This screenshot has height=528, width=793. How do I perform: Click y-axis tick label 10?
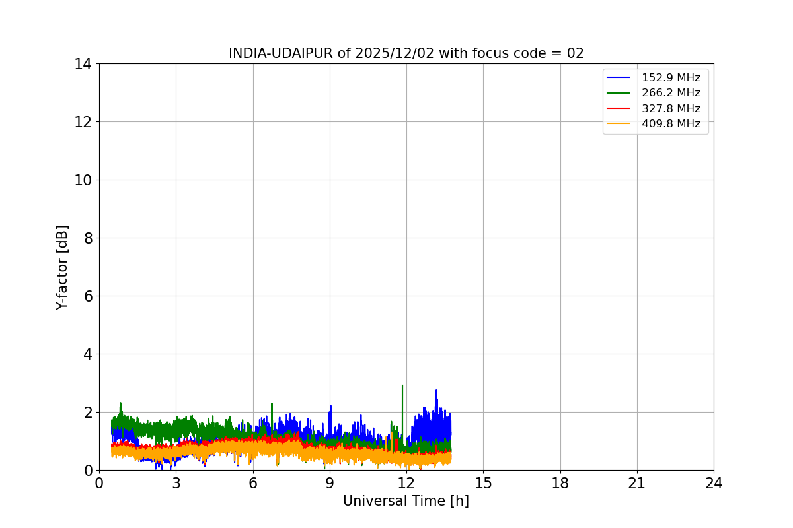click(x=83, y=180)
